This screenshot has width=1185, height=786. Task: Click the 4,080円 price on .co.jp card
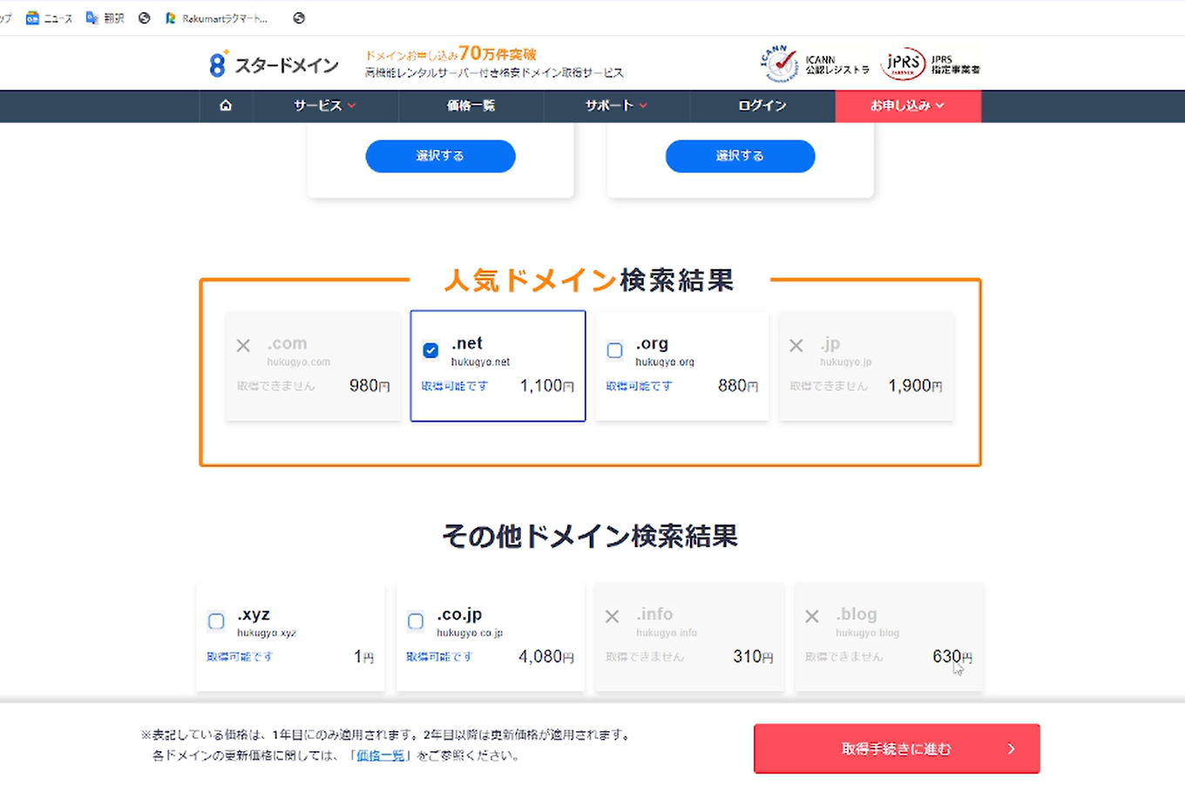(x=546, y=657)
